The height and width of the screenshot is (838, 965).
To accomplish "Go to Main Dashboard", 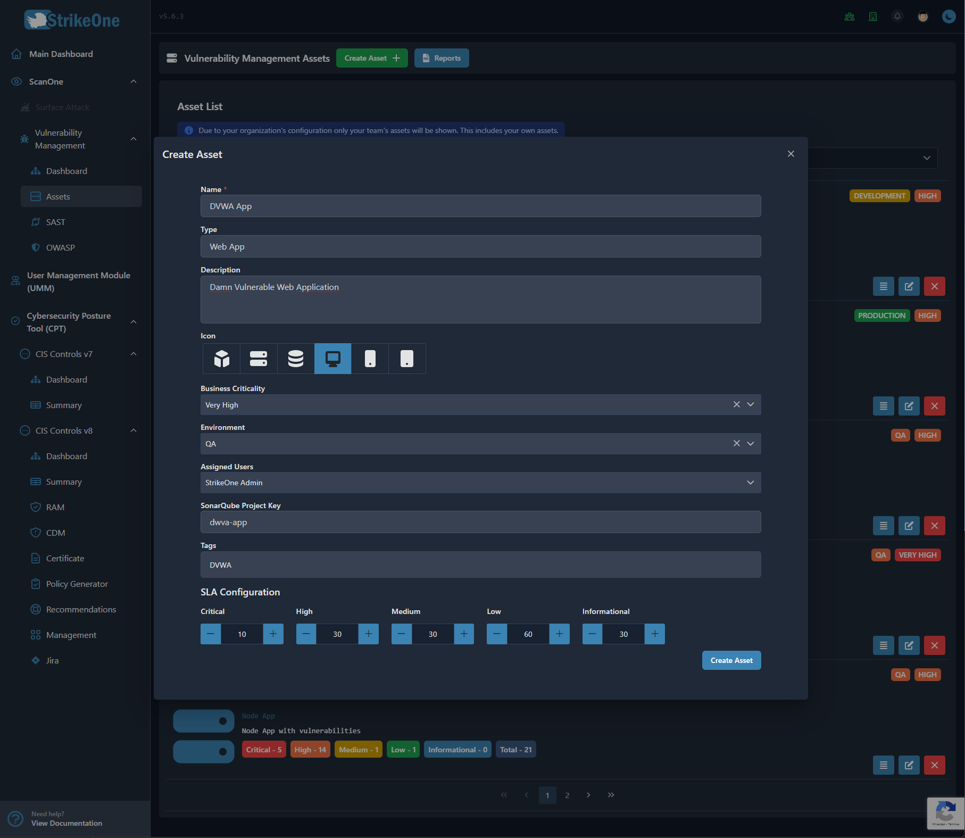I will (61, 54).
